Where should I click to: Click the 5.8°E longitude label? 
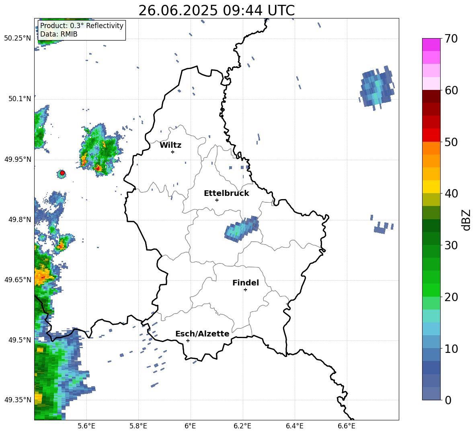(x=138, y=426)
